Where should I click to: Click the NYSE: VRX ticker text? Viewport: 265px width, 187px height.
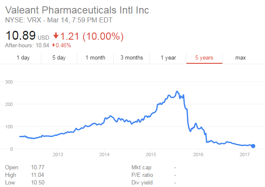[x=23, y=20]
